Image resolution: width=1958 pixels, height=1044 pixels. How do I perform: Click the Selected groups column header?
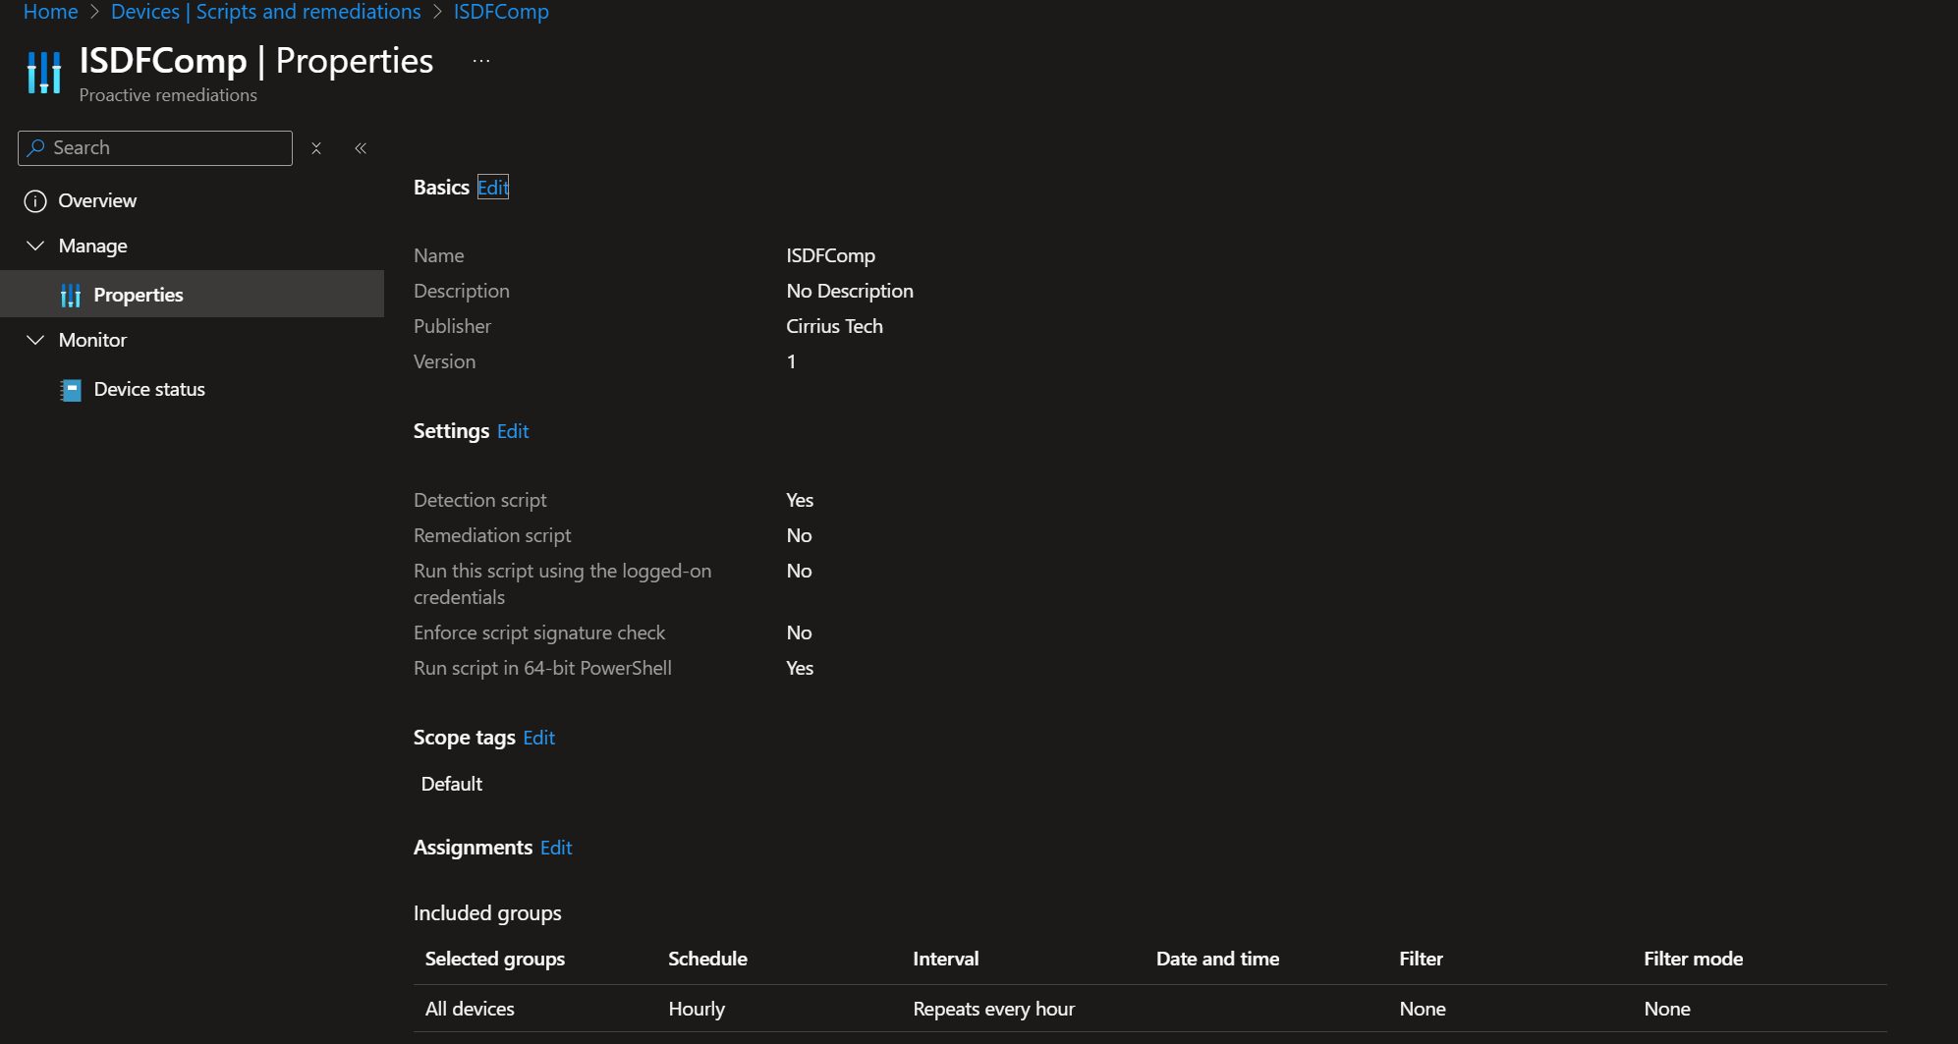(495, 959)
